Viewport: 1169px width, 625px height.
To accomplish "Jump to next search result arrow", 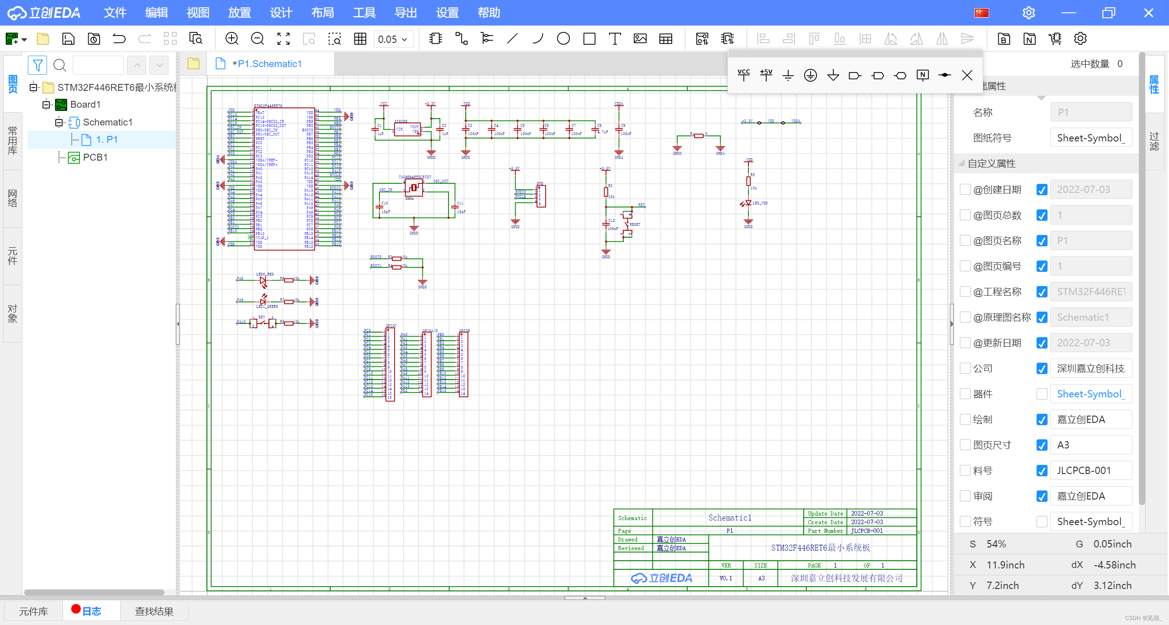I will (x=159, y=65).
